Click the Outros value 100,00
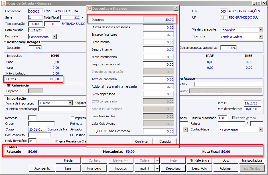The height and width of the screenshot is (175, 268). click(x=54, y=79)
